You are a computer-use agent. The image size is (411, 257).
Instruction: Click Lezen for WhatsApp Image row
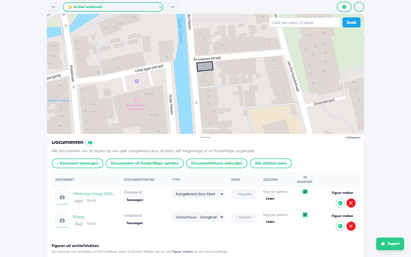click(x=270, y=198)
